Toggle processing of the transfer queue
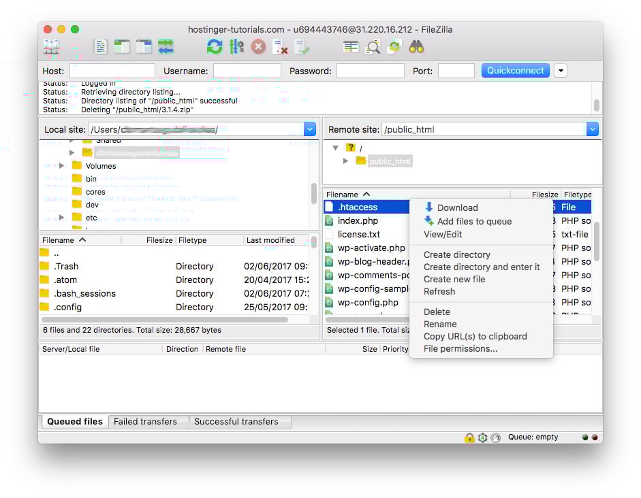641x498 pixels. pos(236,47)
